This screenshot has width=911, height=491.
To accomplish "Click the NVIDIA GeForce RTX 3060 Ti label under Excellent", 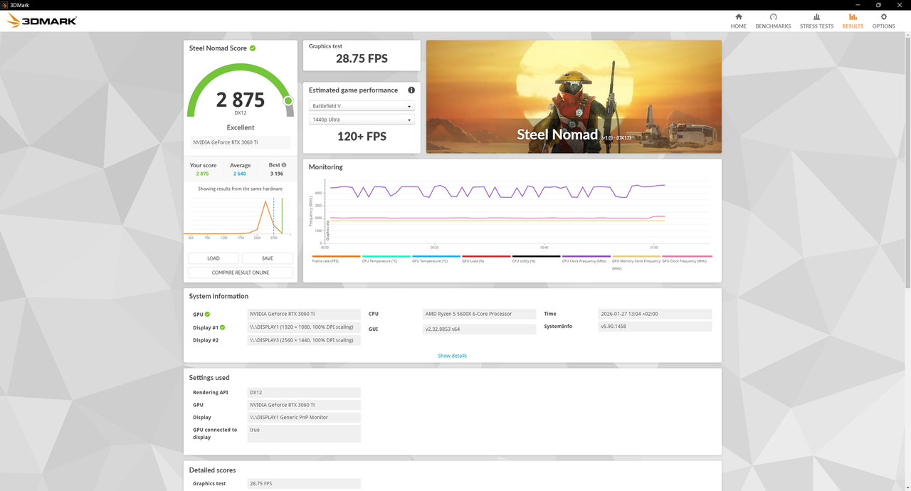I will click(241, 142).
